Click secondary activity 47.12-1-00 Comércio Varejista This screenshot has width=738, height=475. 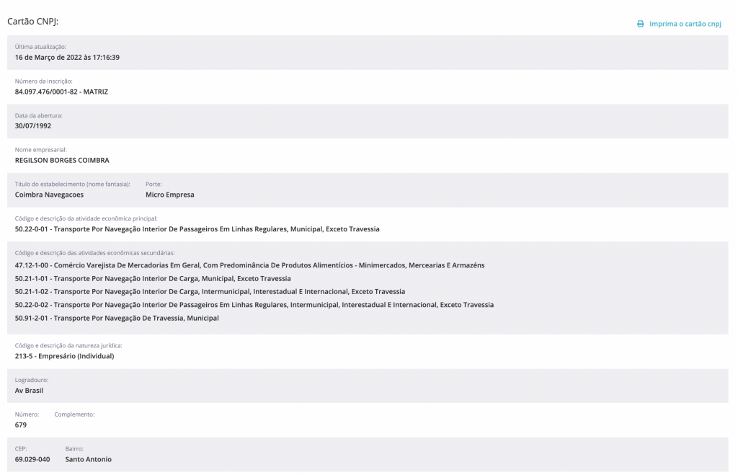click(x=249, y=265)
